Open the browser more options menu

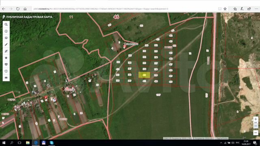click(256, 9)
